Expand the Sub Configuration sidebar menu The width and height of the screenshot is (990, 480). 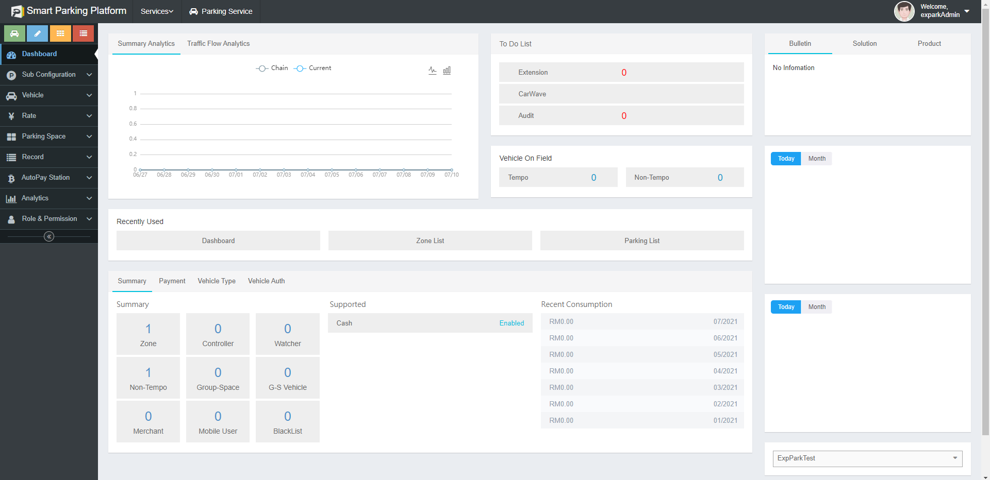click(49, 75)
